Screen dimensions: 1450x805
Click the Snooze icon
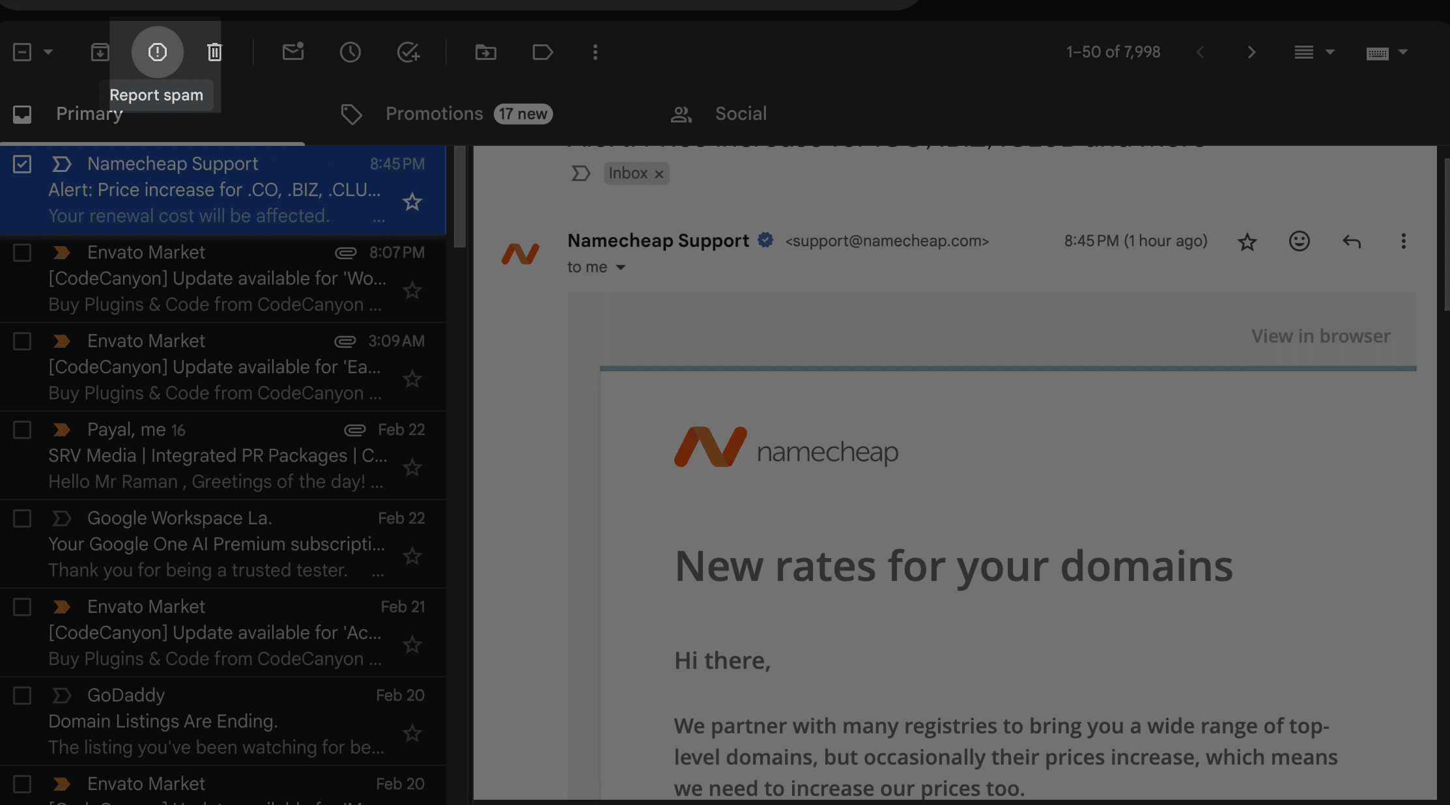tap(351, 51)
